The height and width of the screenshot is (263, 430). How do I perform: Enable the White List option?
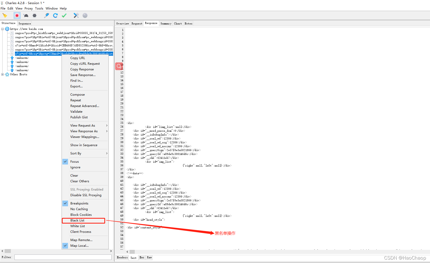(78, 226)
